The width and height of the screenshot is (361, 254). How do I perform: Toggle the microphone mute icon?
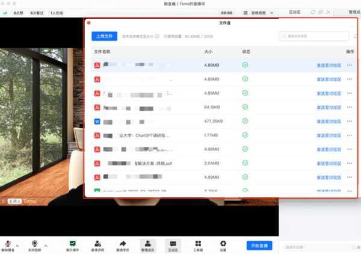tap(8, 243)
